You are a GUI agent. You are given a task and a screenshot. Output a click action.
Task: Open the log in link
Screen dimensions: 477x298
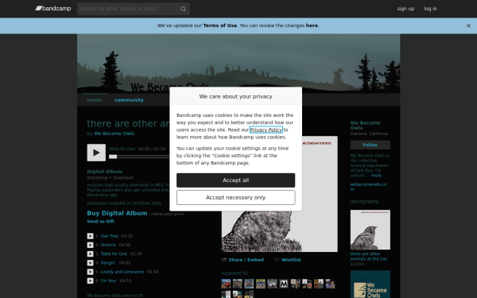pyautogui.click(x=430, y=9)
